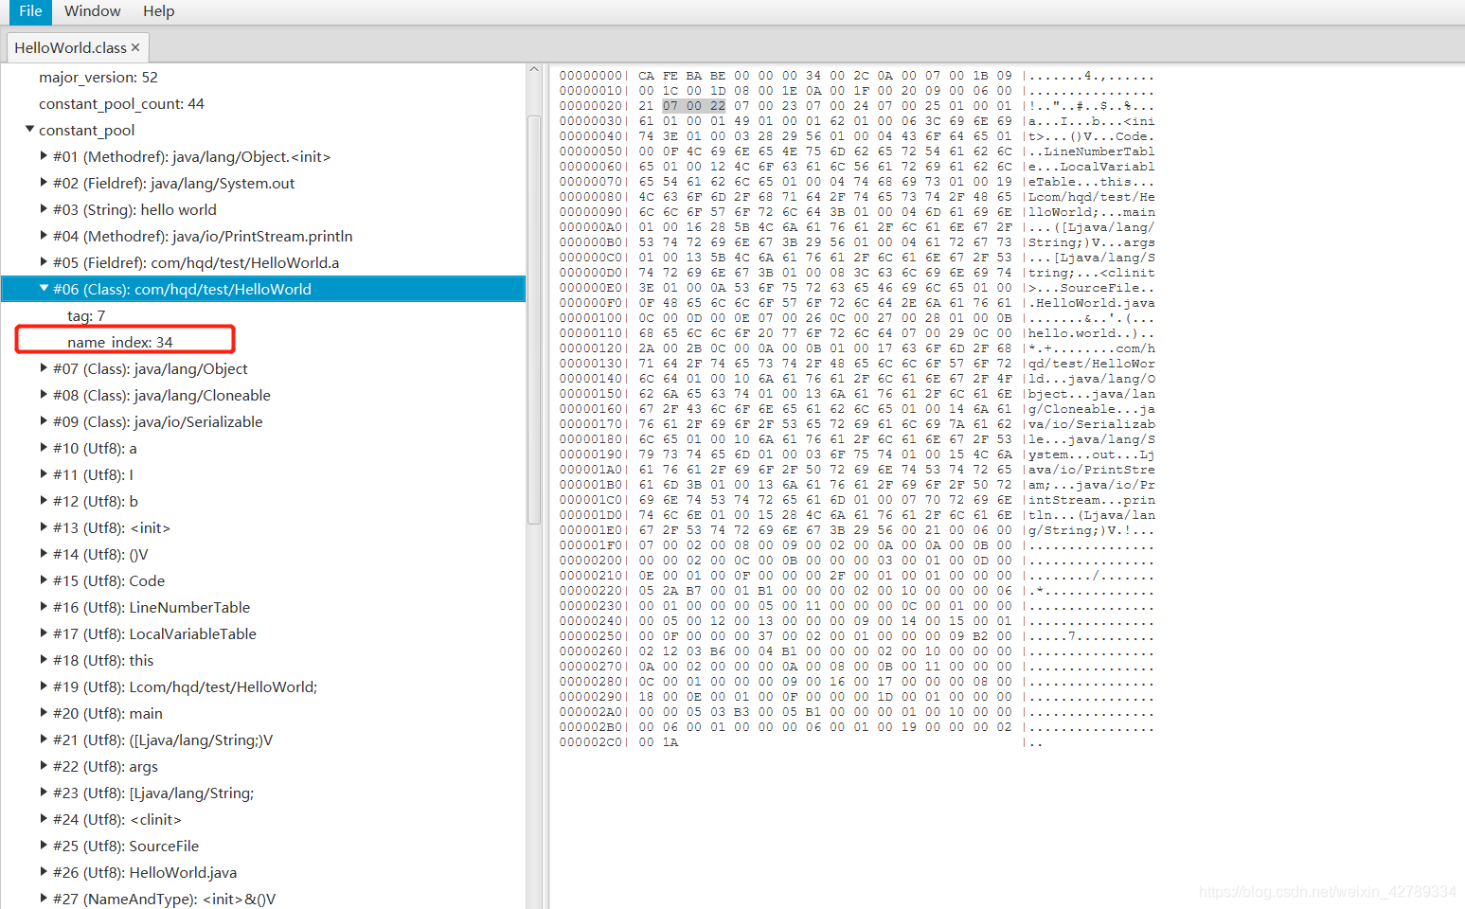Open the Help menu

[x=158, y=11]
